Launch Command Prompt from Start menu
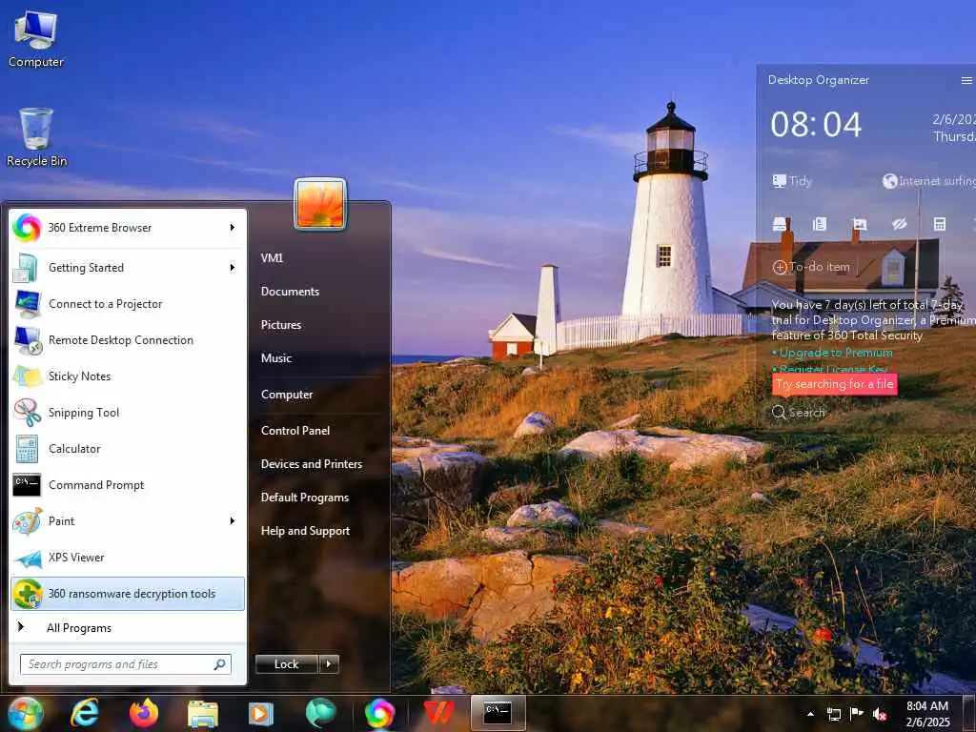Viewport: 976px width, 732px height. [128, 484]
